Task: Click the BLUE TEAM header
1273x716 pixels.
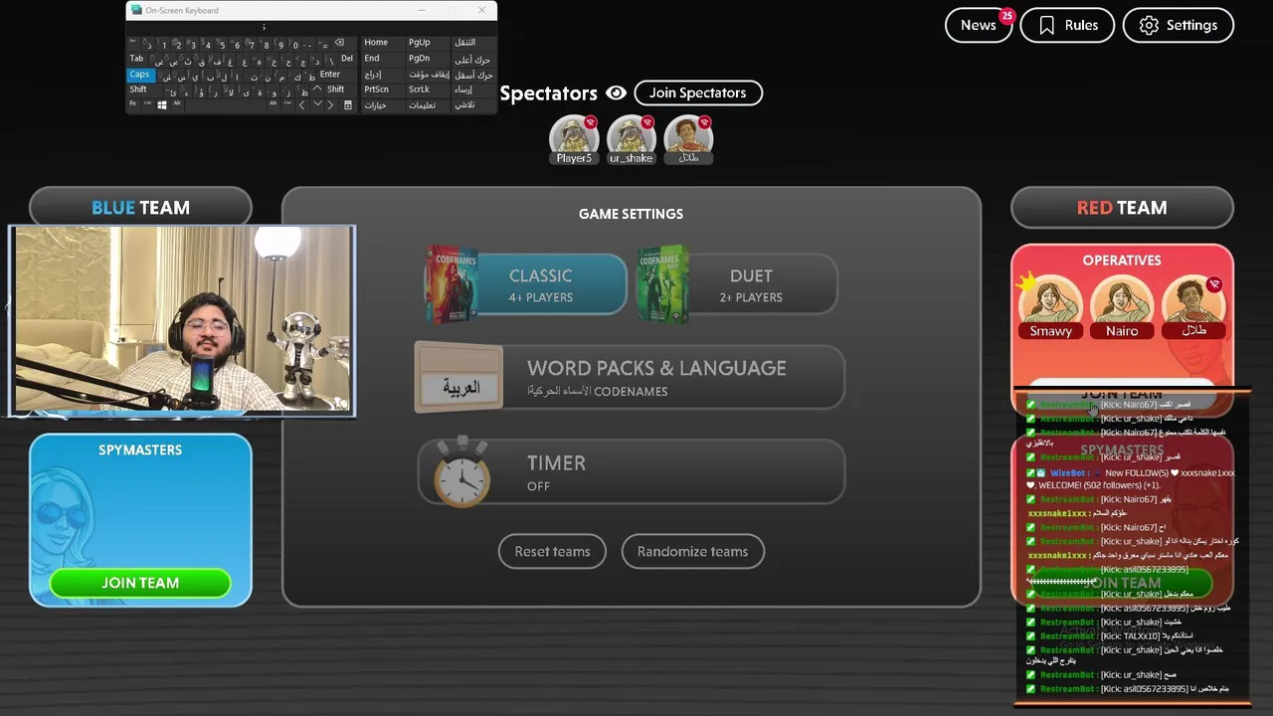Action: click(x=140, y=208)
